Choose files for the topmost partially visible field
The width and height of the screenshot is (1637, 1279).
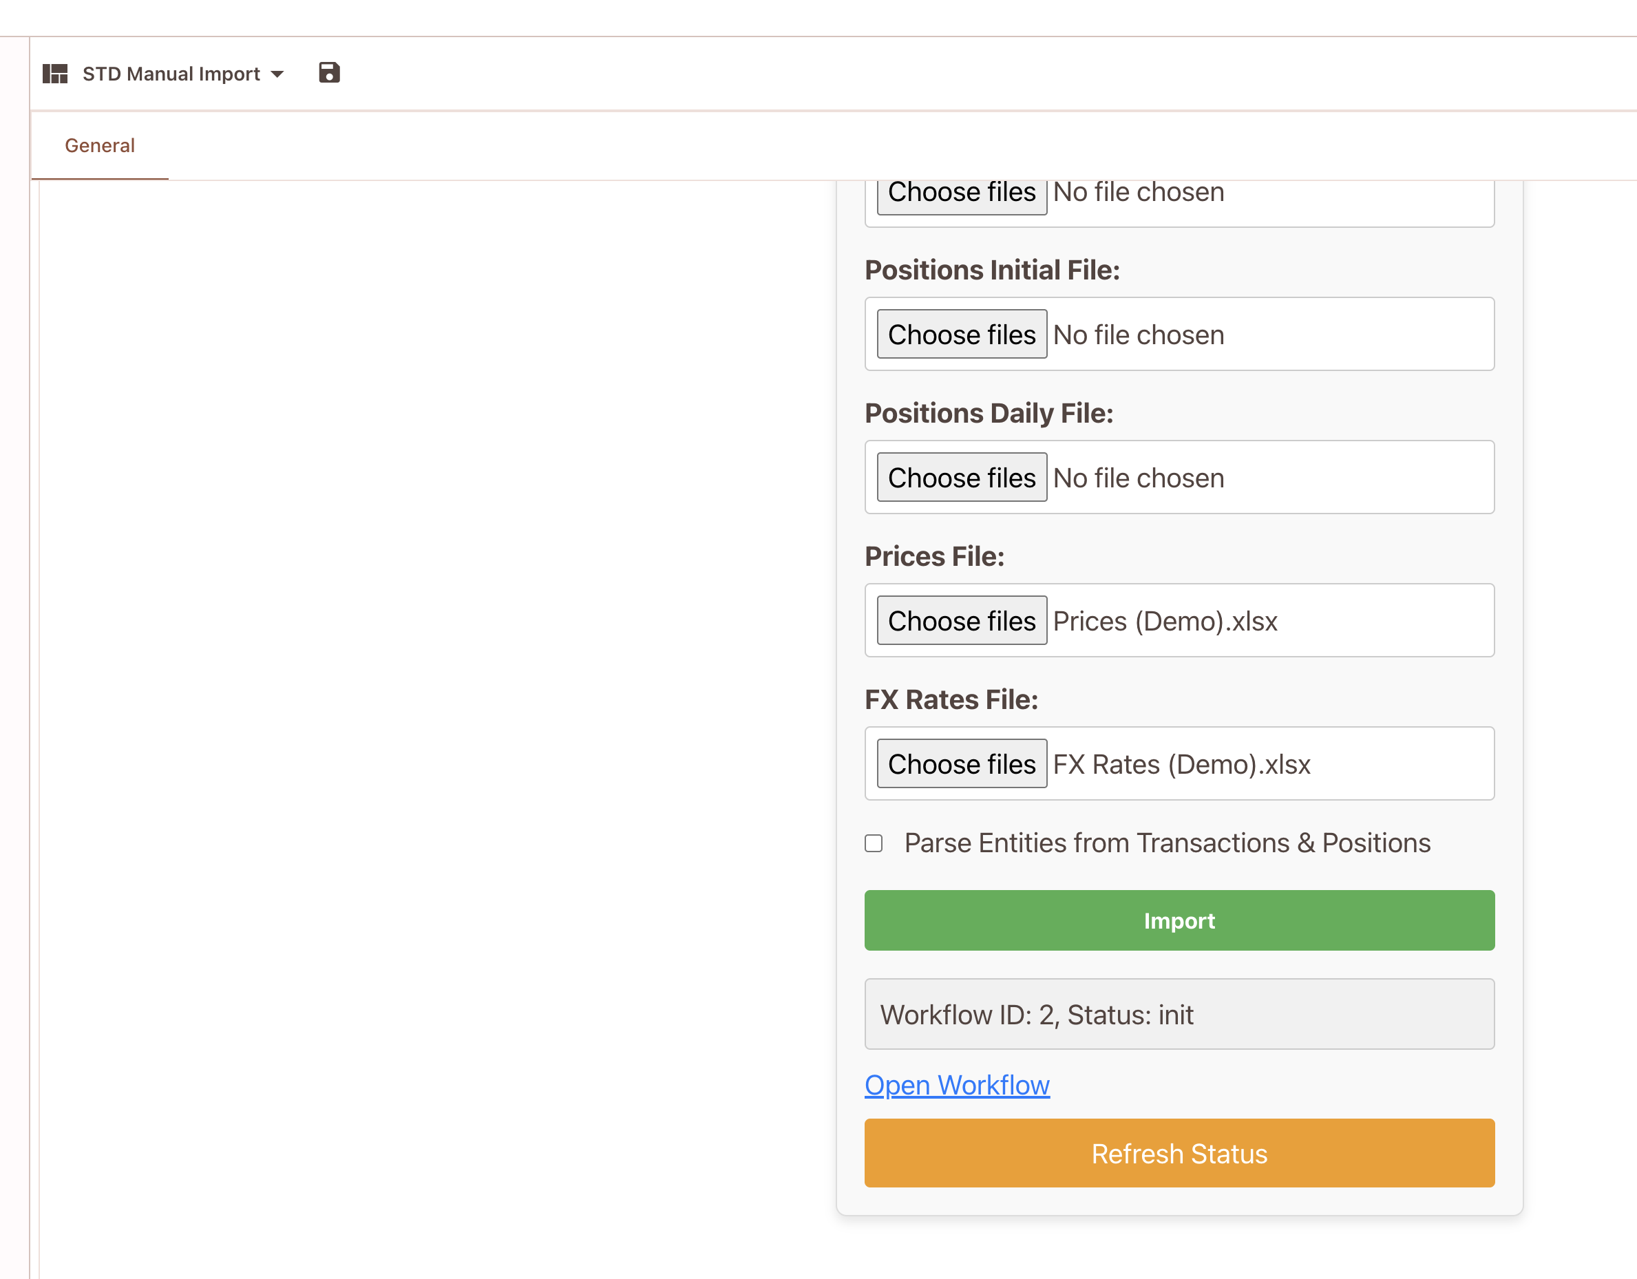point(962,194)
